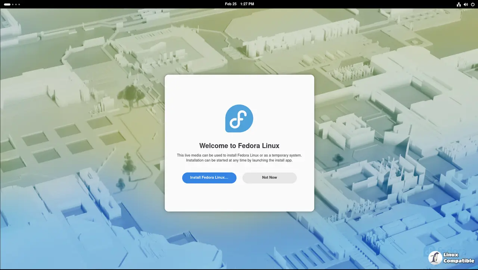Open the calendar via Feb 25 date

pos(230,4)
